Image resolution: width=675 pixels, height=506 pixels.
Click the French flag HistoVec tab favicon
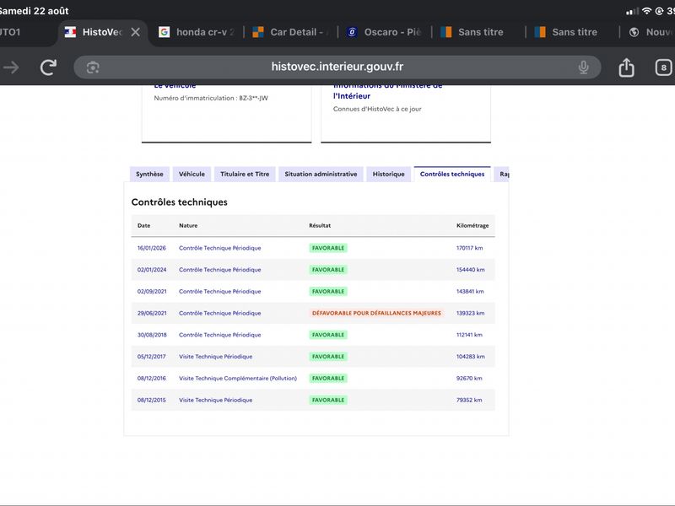click(70, 32)
